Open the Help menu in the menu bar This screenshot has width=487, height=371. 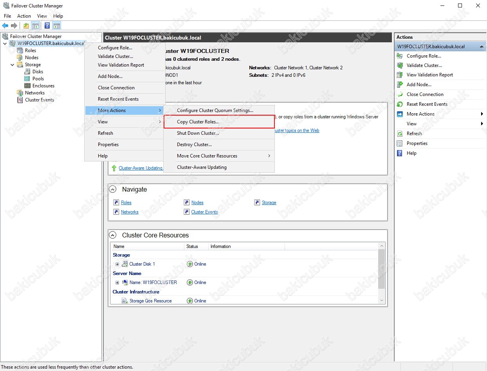point(58,16)
